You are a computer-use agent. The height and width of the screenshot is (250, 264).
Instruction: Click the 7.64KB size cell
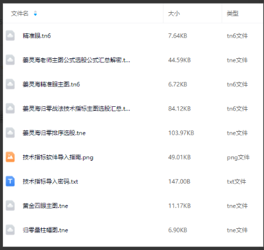[177, 36]
